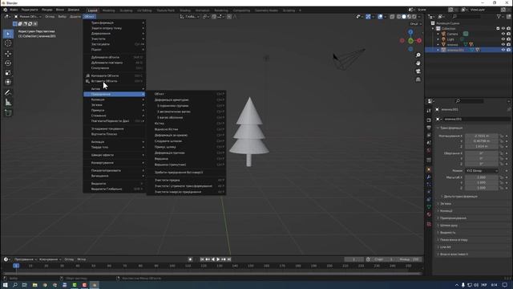Image resolution: width=513 pixels, height=289 pixels.
Task: Disable Camera object in renders icon
Action: point(508,34)
